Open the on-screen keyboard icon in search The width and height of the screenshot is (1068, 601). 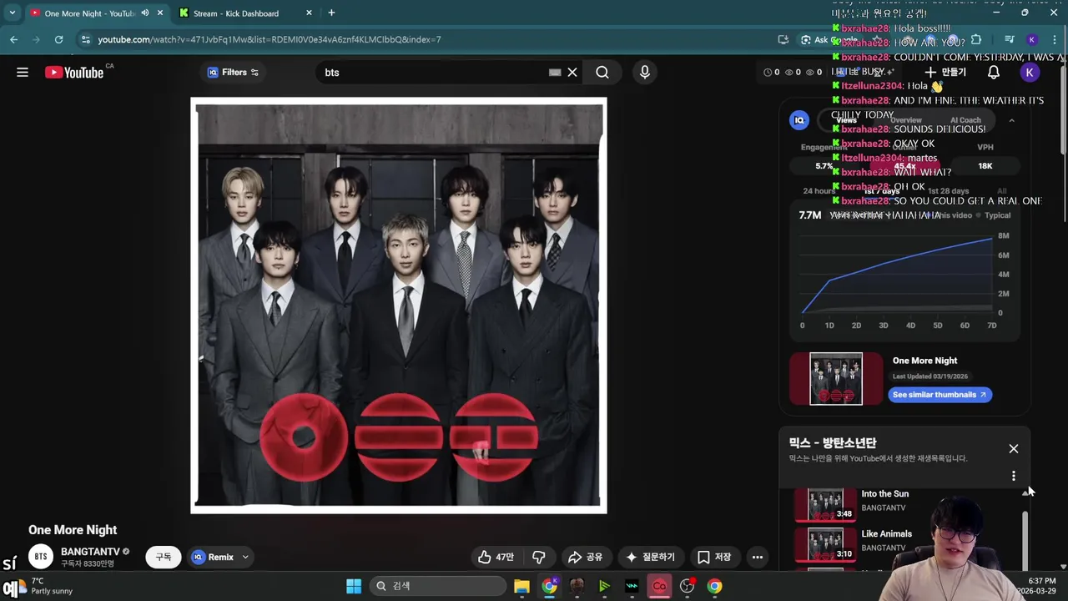pos(555,73)
